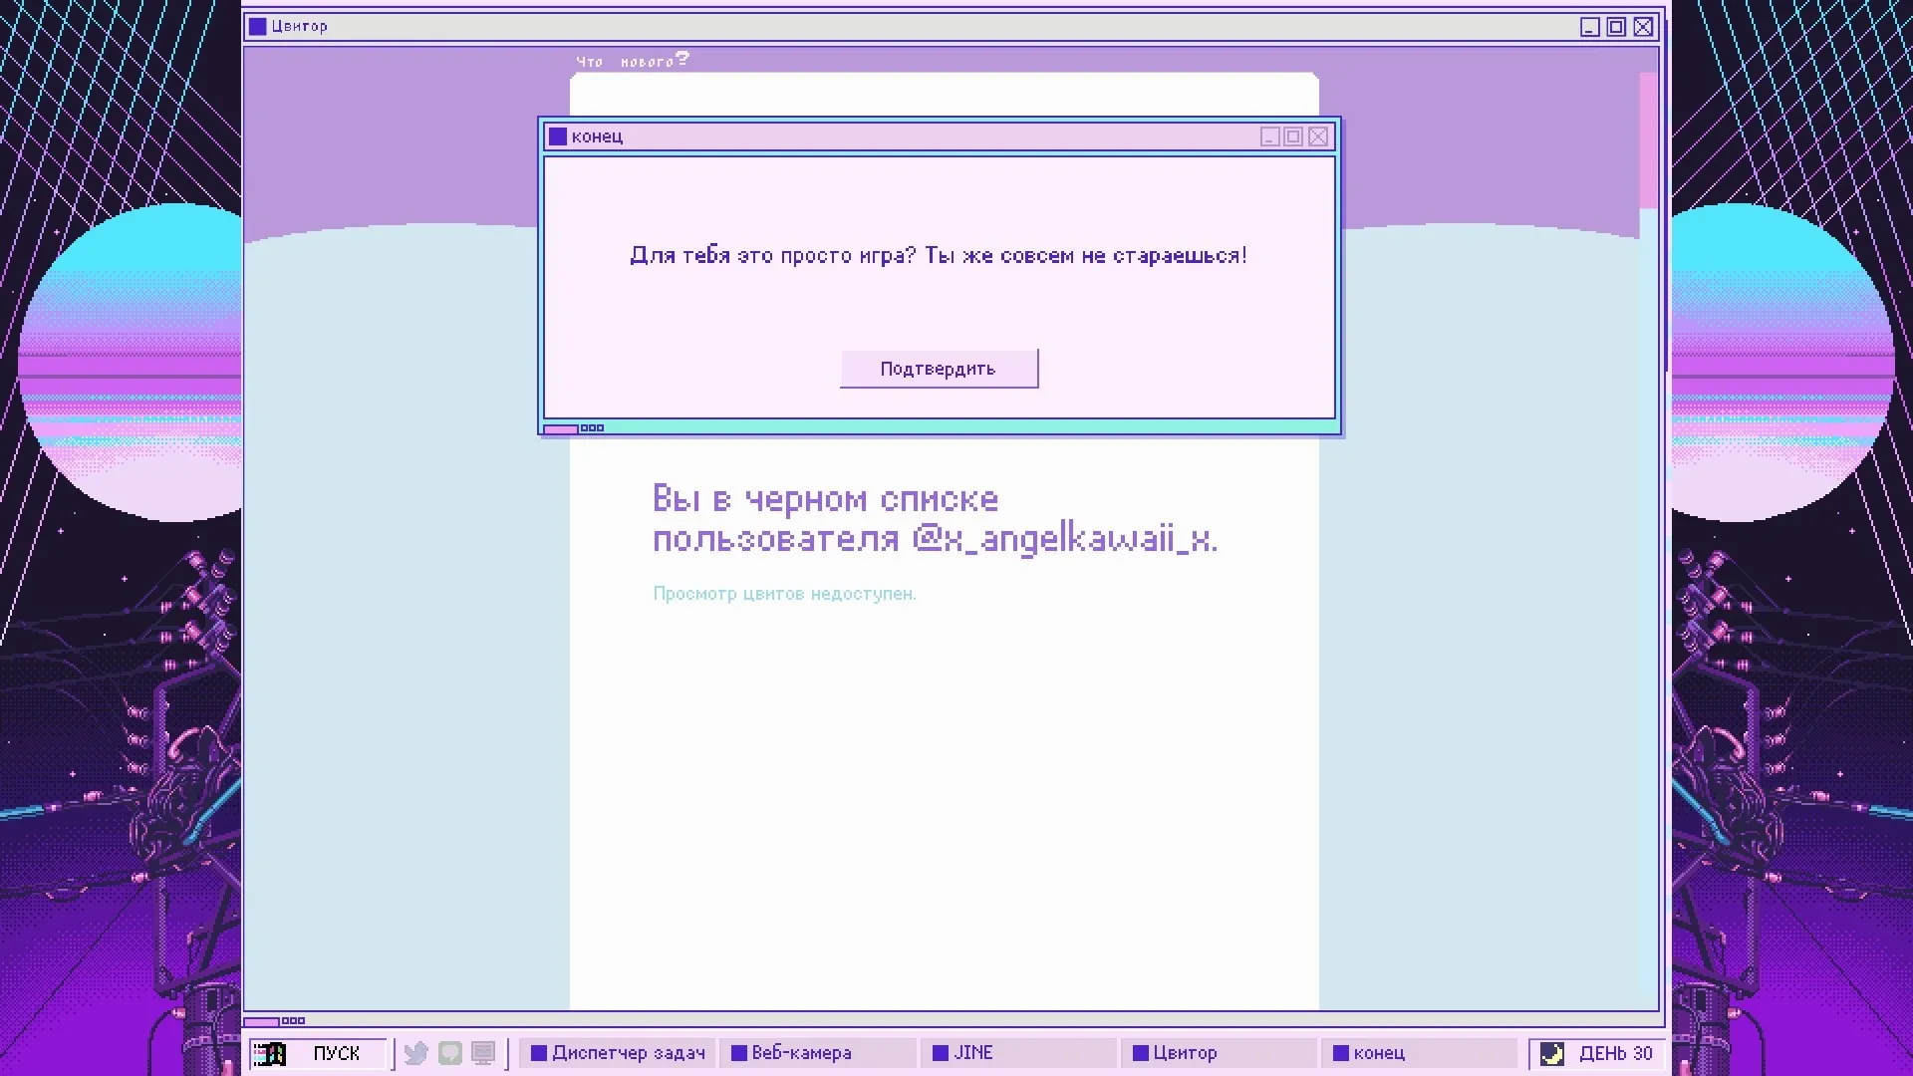Click the monitor quick-launch icon
This screenshot has height=1076, width=1913.
(x=483, y=1053)
